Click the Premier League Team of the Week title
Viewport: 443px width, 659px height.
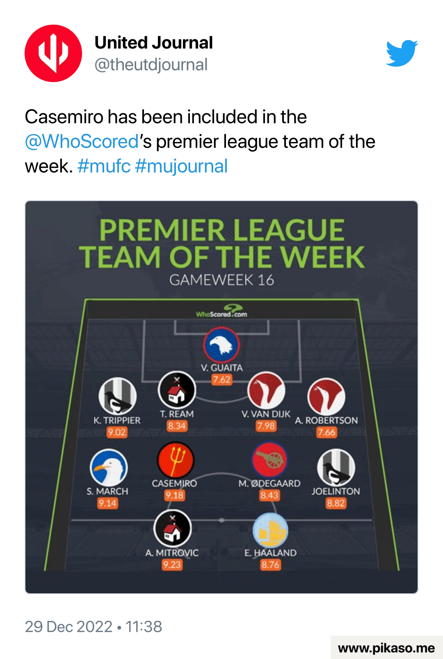(221, 243)
